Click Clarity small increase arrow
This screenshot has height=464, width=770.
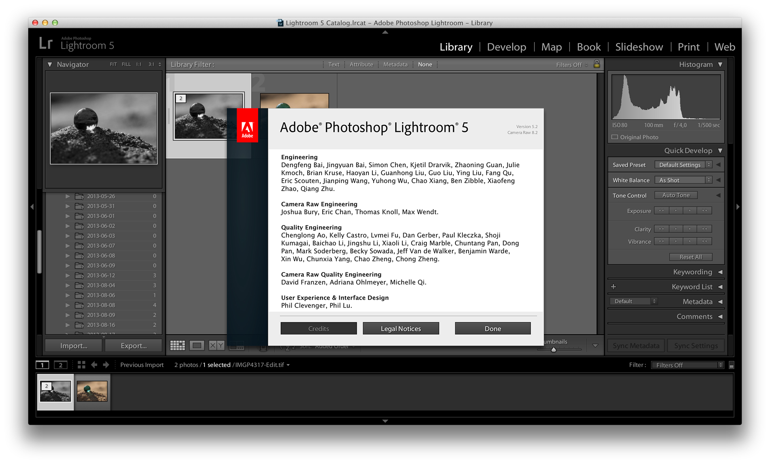(690, 229)
